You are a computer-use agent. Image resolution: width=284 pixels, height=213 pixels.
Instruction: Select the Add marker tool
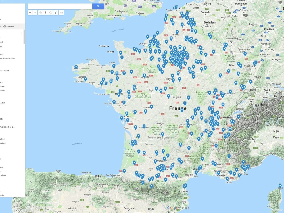tap(45, 12)
